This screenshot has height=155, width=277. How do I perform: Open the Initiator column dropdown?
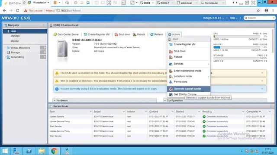coord(146,112)
